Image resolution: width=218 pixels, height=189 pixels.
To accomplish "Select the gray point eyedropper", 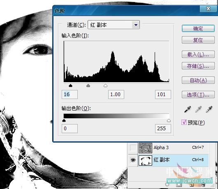I will pyautogui.click(x=198, y=109).
